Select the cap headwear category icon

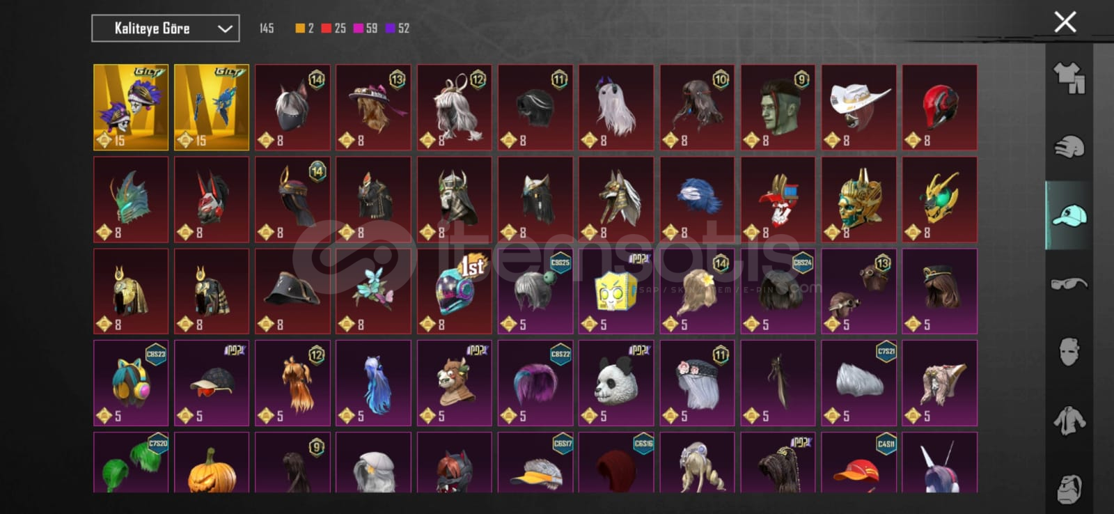click(x=1069, y=215)
